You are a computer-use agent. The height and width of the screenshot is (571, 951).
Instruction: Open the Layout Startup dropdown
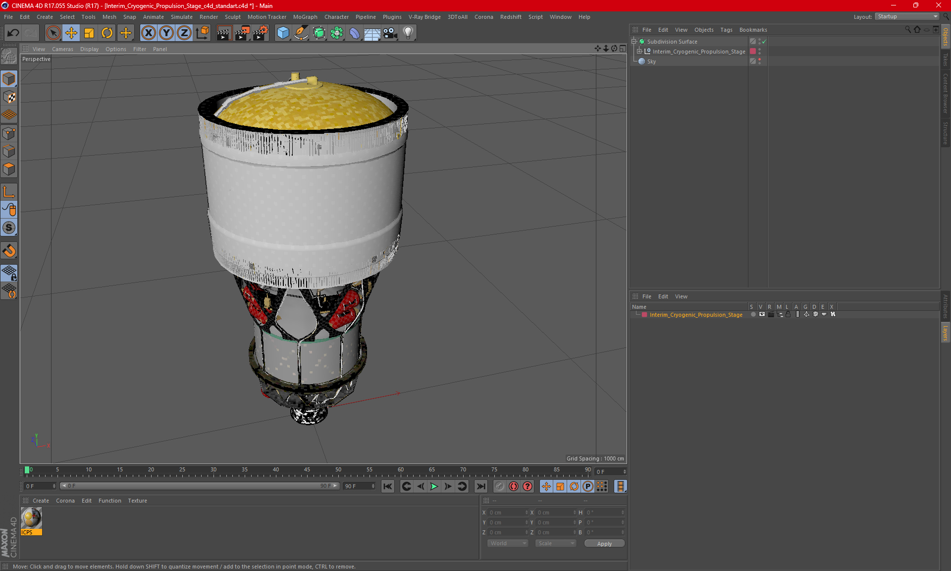point(907,16)
